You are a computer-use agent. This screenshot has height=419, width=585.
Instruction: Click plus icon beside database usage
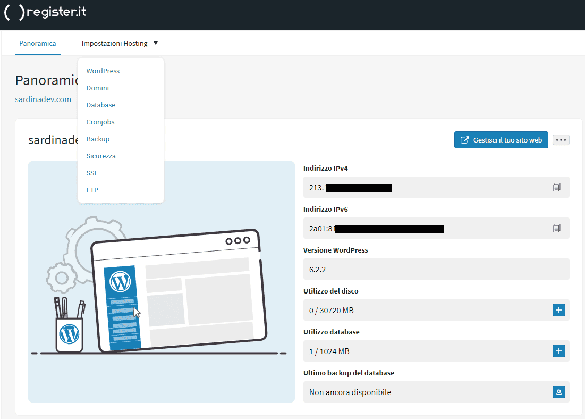(558, 351)
